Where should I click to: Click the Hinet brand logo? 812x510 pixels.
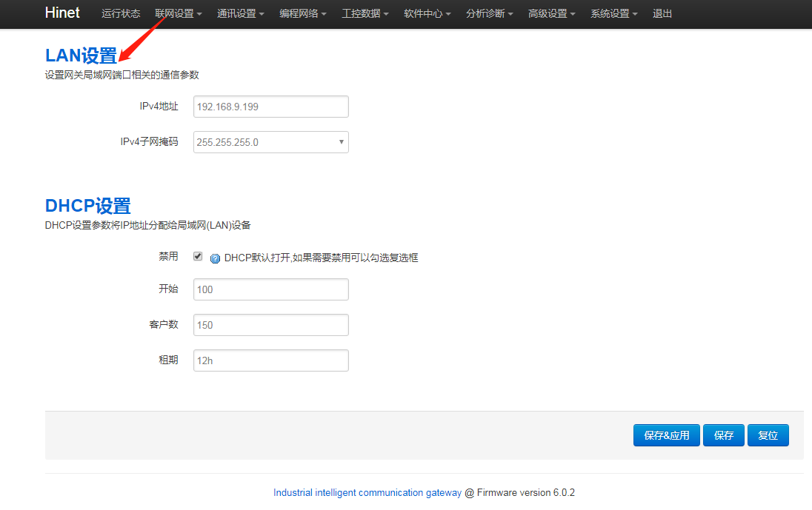pos(62,13)
